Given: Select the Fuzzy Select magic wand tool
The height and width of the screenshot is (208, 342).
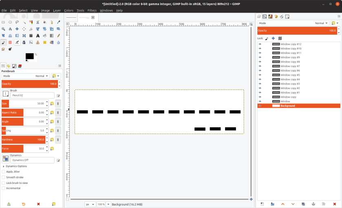Looking at the screenshot, I should [24, 22].
